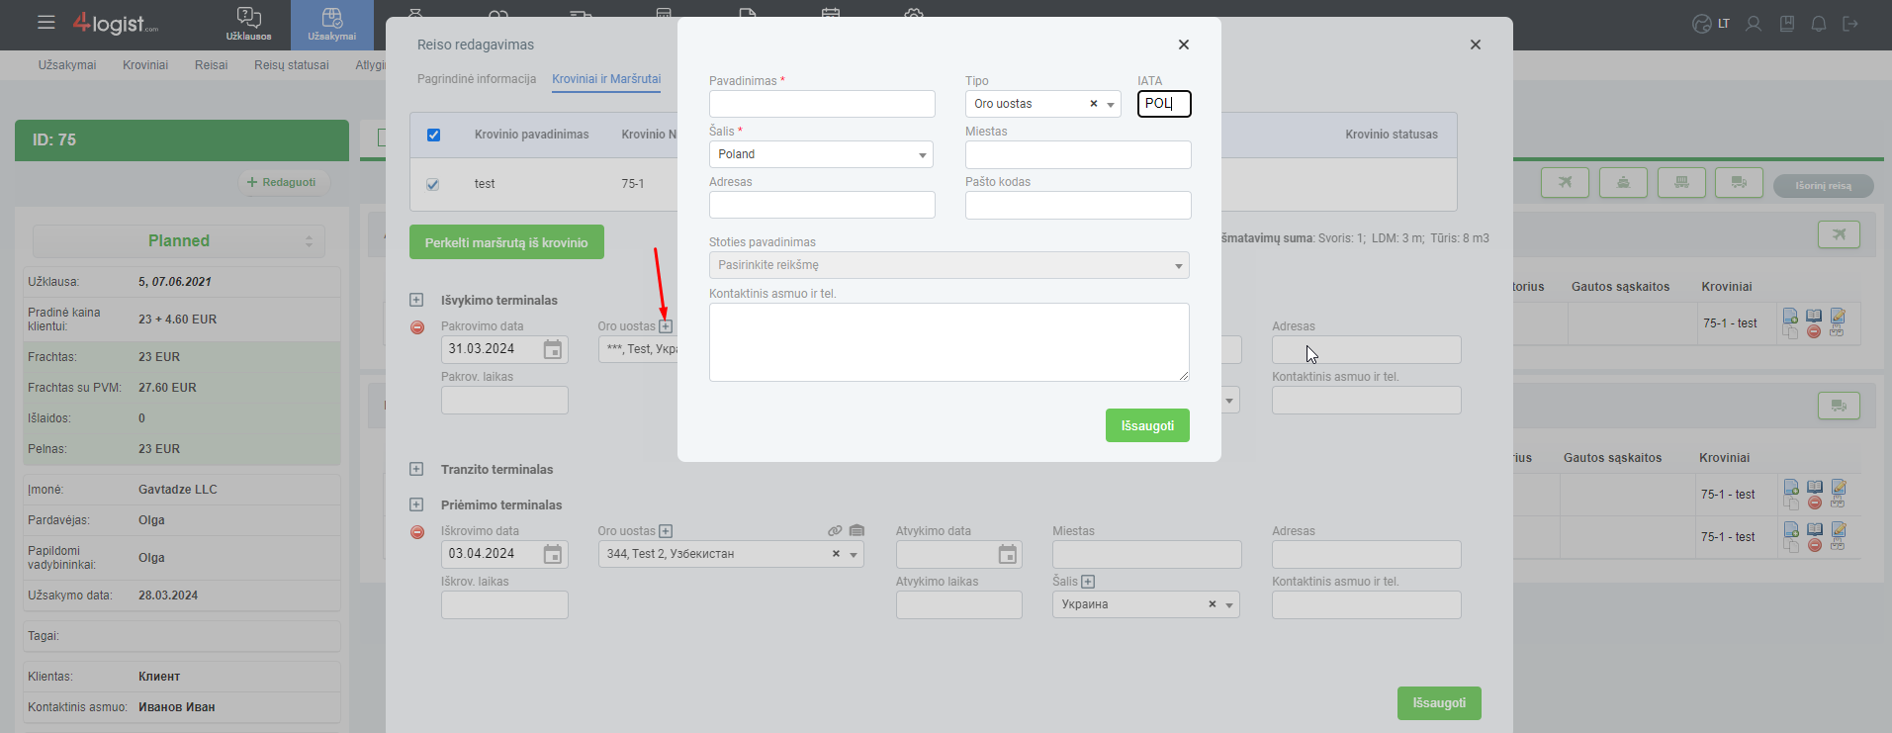The width and height of the screenshot is (1892, 733).
Task: Open the Užsakymai section icon
Action: [x=332, y=25]
